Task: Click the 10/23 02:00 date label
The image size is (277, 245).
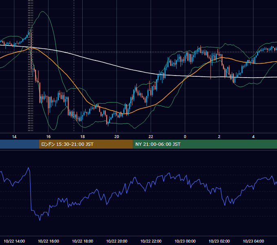Action: point(219,241)
